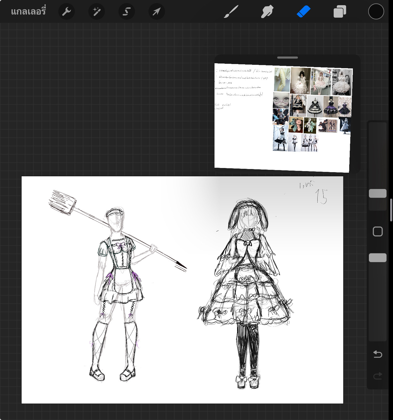Click the reference window drag handle bar
The height and width of the screenshot is (420, 393).
[x=287, y=58]
